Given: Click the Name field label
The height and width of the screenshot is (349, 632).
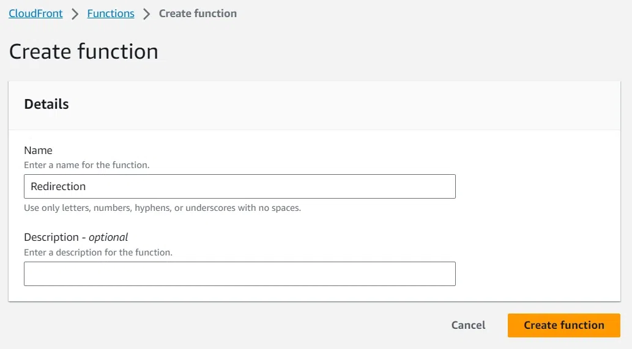Looking at the screenshot, I should (x=38, y=150).
